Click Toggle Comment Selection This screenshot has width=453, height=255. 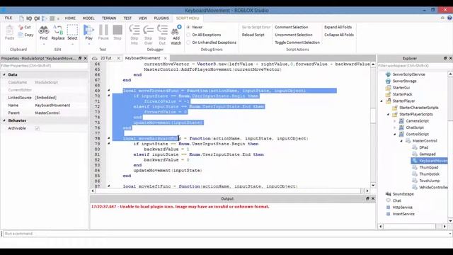point(297,42)
